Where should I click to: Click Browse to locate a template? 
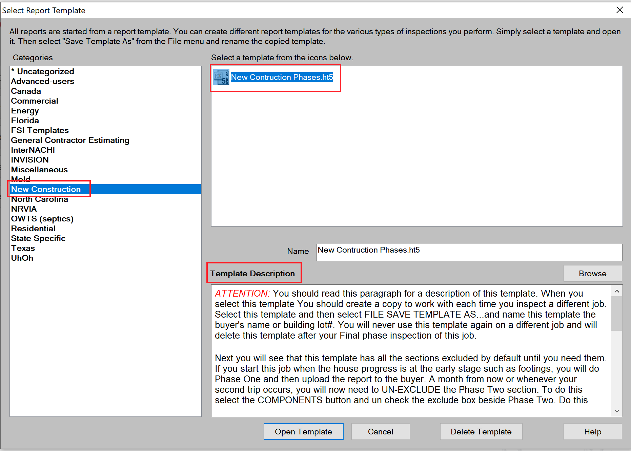(x=592, y=274)
